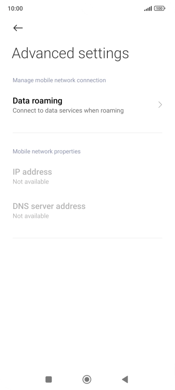Tap 'Not available' under DNS server address

[x=31, y=216]
